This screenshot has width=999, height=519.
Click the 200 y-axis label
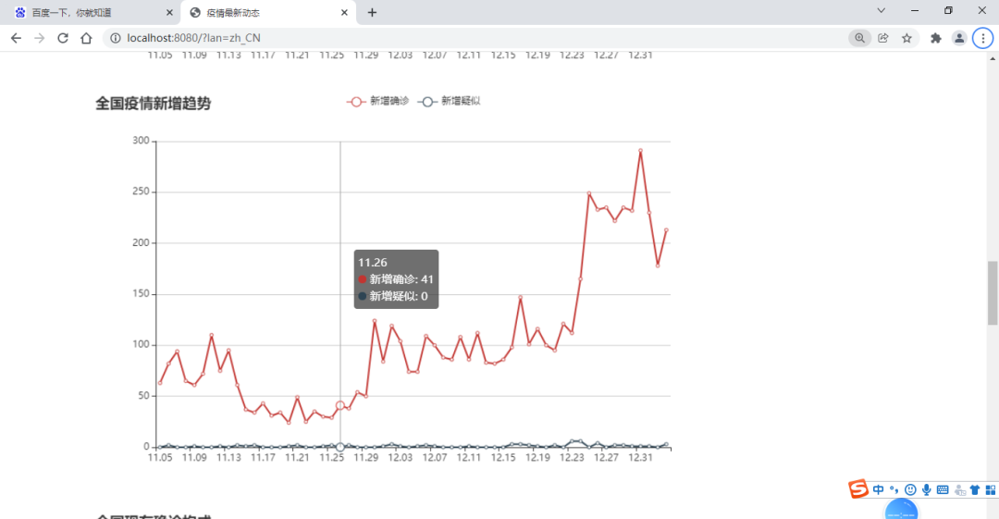pyautogui.click(x=141, y=243)
